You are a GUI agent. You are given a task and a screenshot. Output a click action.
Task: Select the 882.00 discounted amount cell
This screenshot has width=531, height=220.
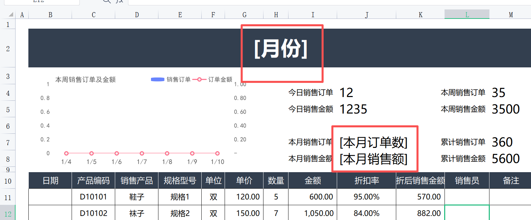coord(420,213)
